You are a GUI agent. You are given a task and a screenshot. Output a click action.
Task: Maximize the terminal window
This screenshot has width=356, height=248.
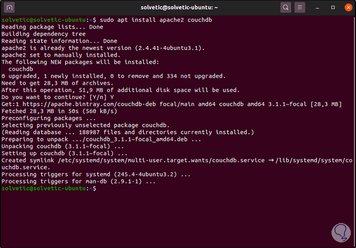click(x=333, y=7)
